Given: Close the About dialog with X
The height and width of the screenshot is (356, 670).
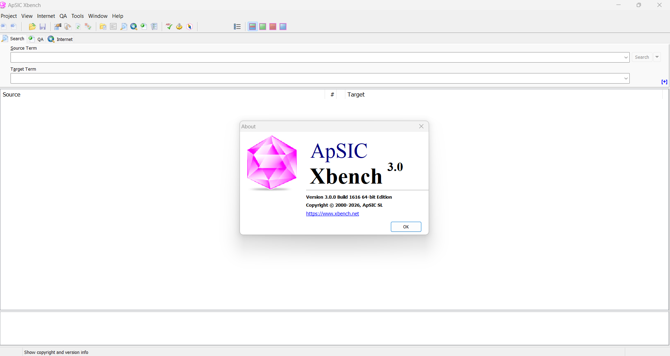Looking at the screenshot, I should point(421,126).
